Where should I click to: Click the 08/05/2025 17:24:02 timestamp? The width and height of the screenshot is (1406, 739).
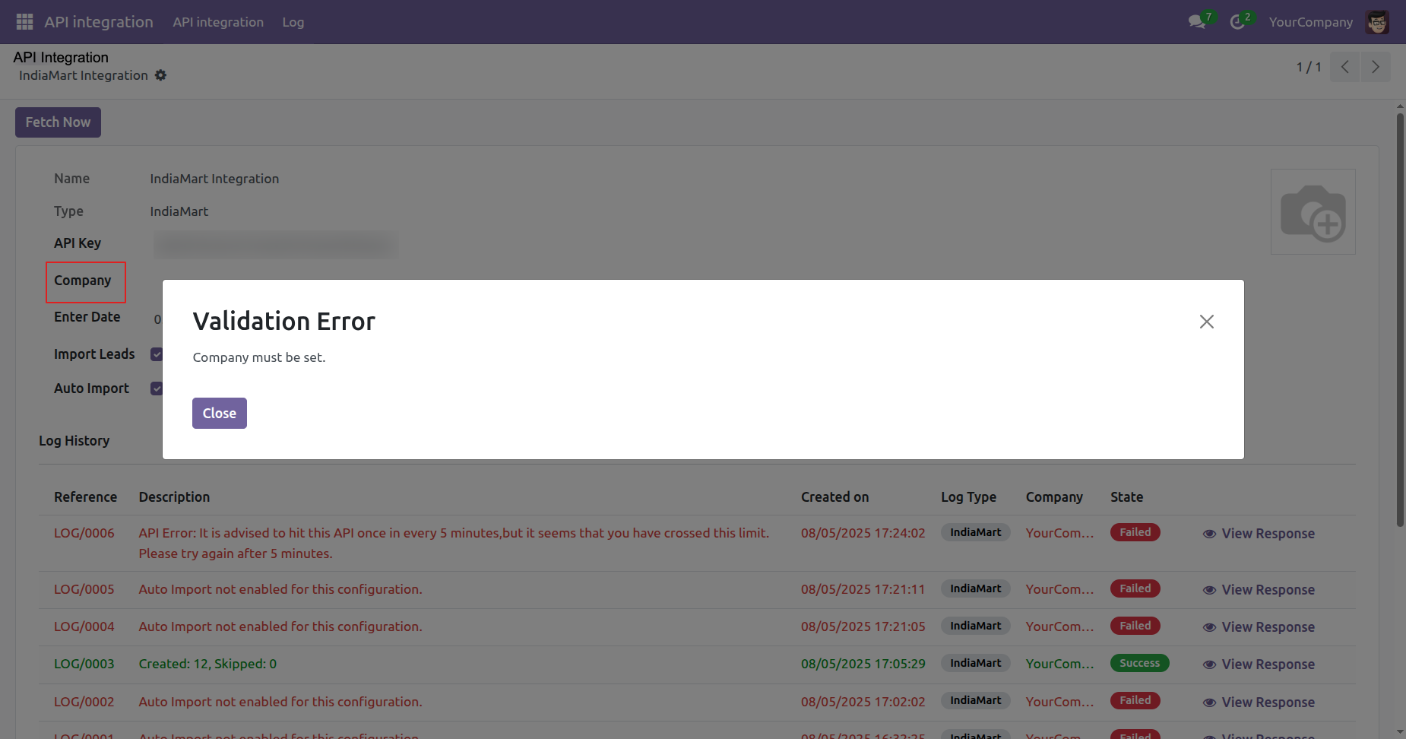coord(863,533)
